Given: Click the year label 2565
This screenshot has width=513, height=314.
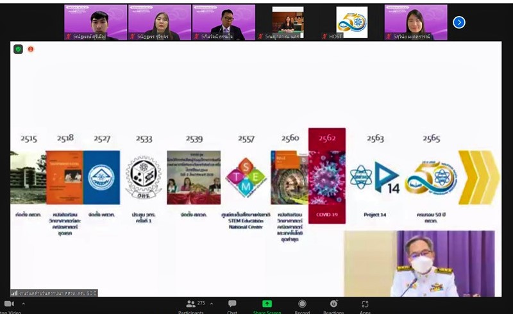Looking at the screenshot, I should point(432,138).
